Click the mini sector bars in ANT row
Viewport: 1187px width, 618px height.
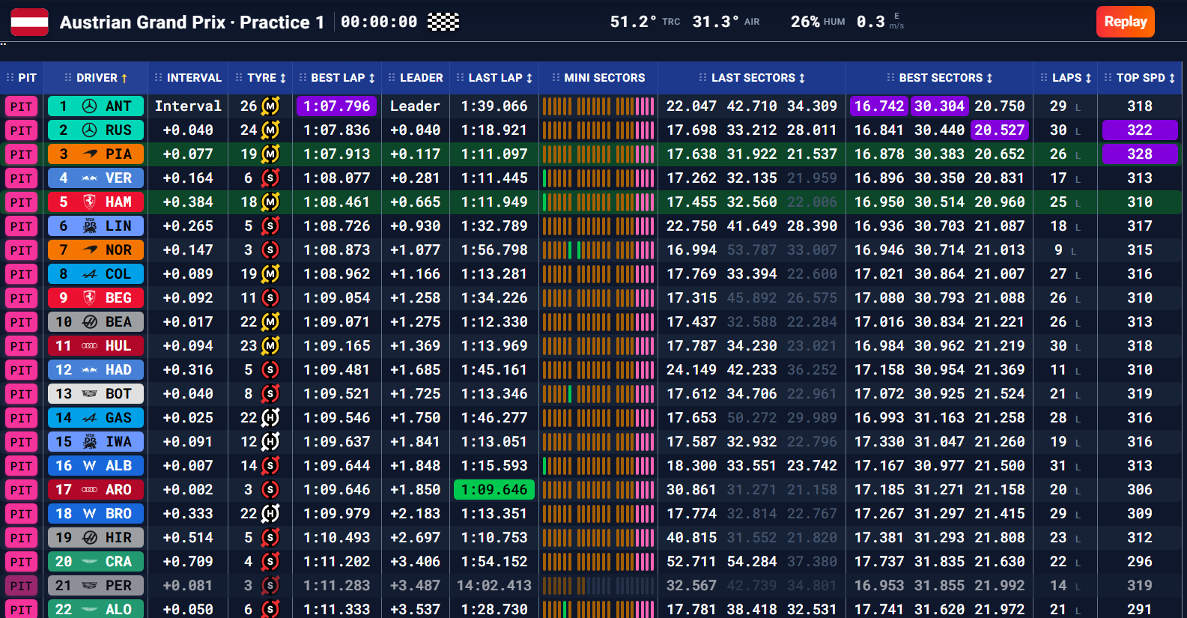[598, 106]
